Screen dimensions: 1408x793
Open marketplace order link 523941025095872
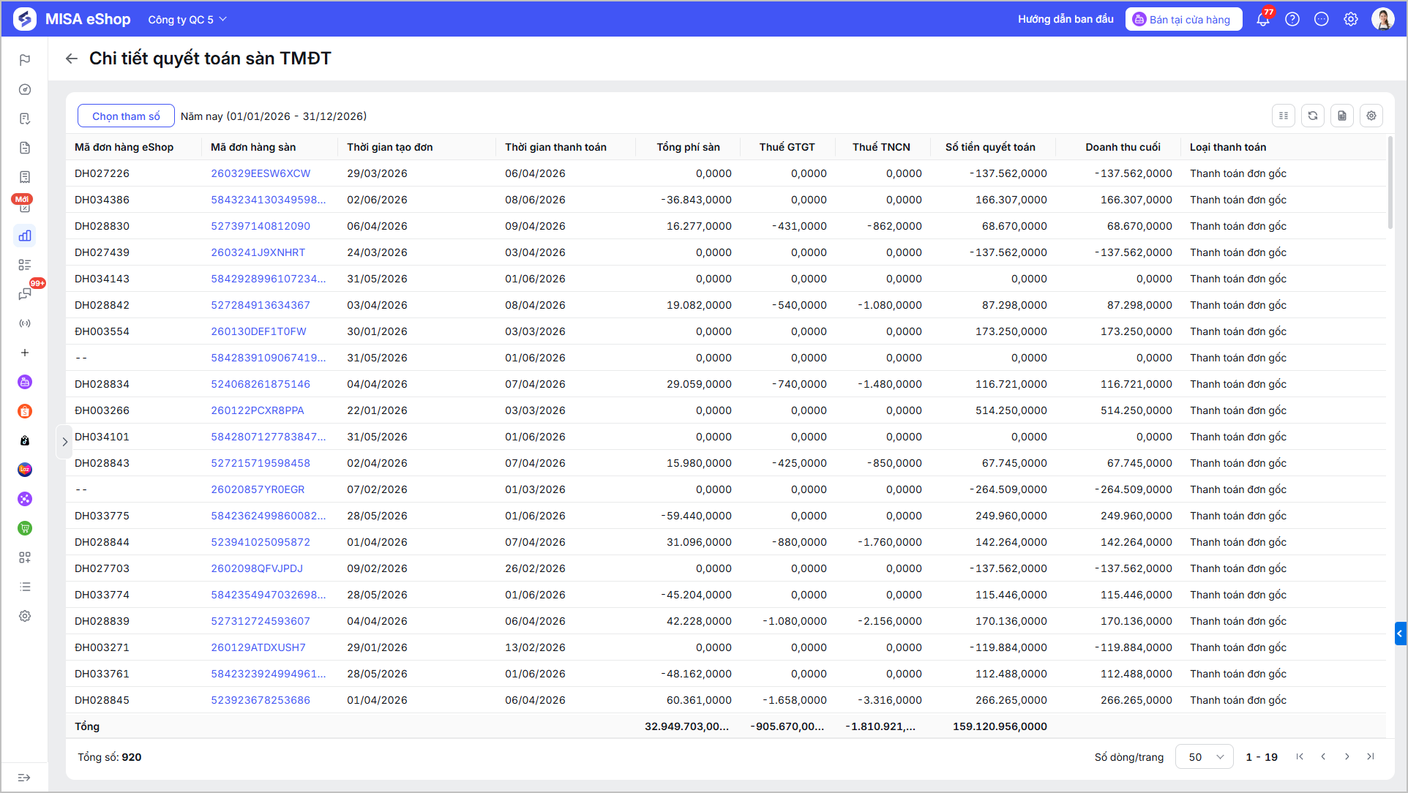(261, 542)
